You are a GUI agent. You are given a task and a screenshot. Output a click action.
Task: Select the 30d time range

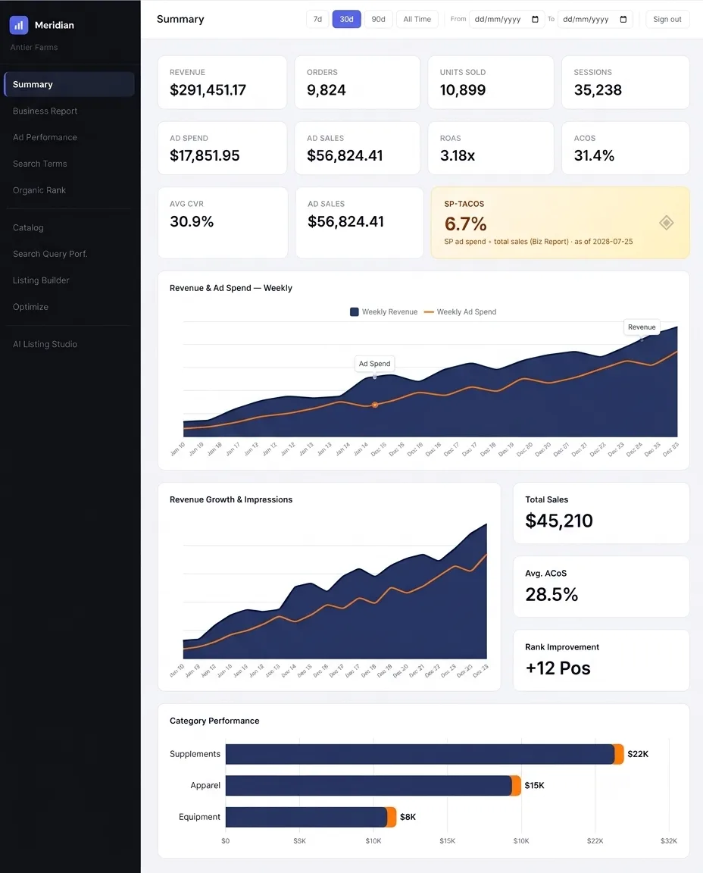click(x=346, y=20)
